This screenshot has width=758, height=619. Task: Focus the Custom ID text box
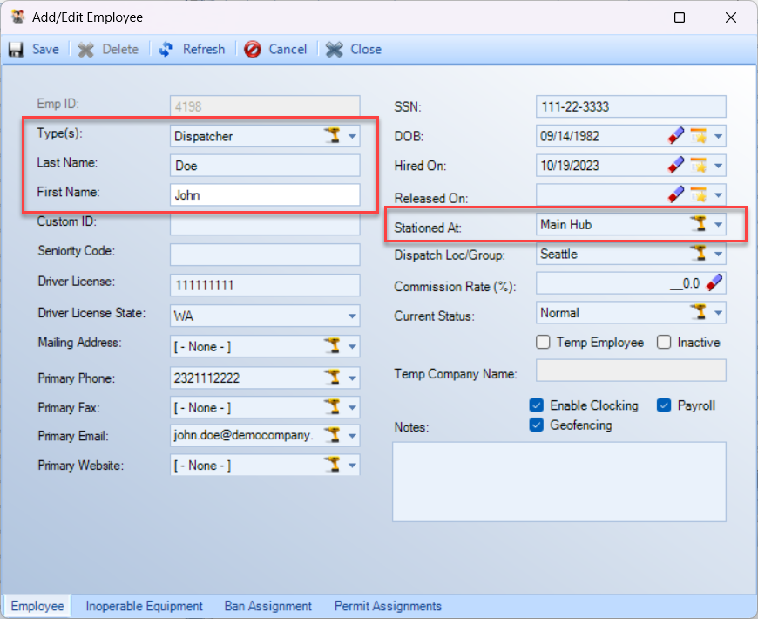[x=265, y=224]
